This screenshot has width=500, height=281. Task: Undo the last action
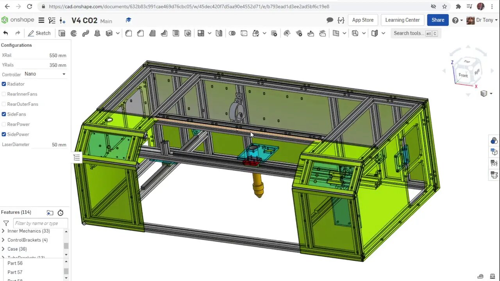click(5, 33)
